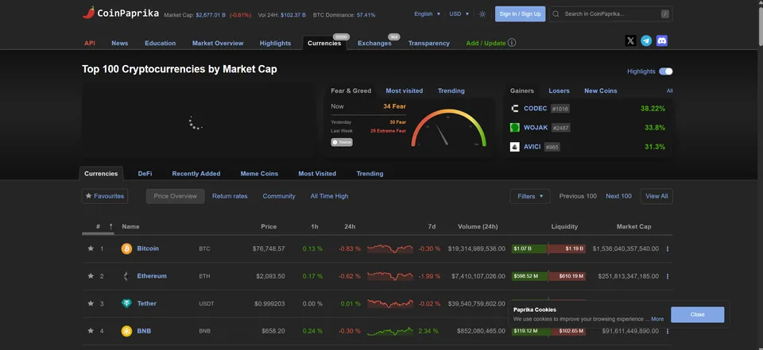Show the Losers list
This screenshot has width=763, height=350.
[559, 91]
